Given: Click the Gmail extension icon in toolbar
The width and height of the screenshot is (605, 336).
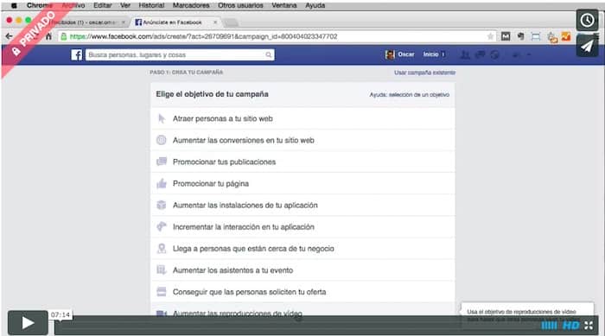Looking at the screenshot, I should (x=506, y=36).
